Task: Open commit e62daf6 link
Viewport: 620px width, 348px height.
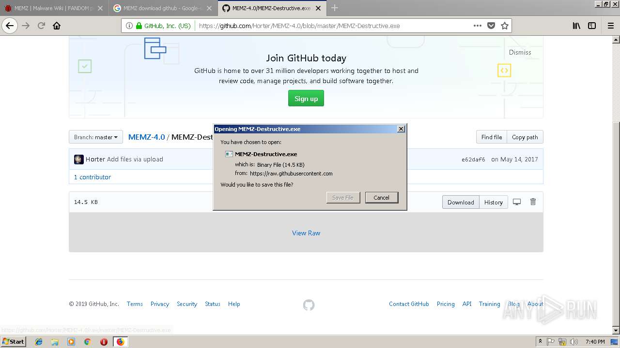Action: point(473,159)
